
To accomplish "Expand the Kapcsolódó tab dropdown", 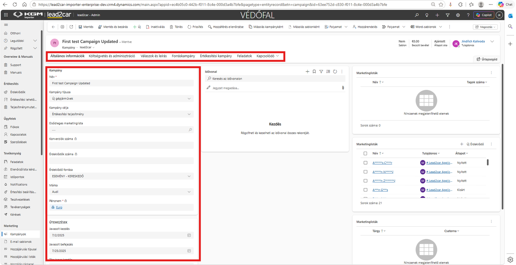I will 268,56.
